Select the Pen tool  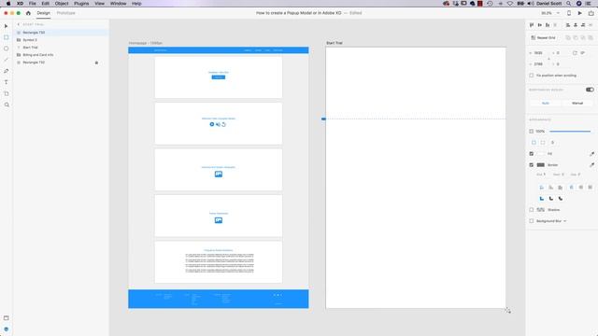7,71
